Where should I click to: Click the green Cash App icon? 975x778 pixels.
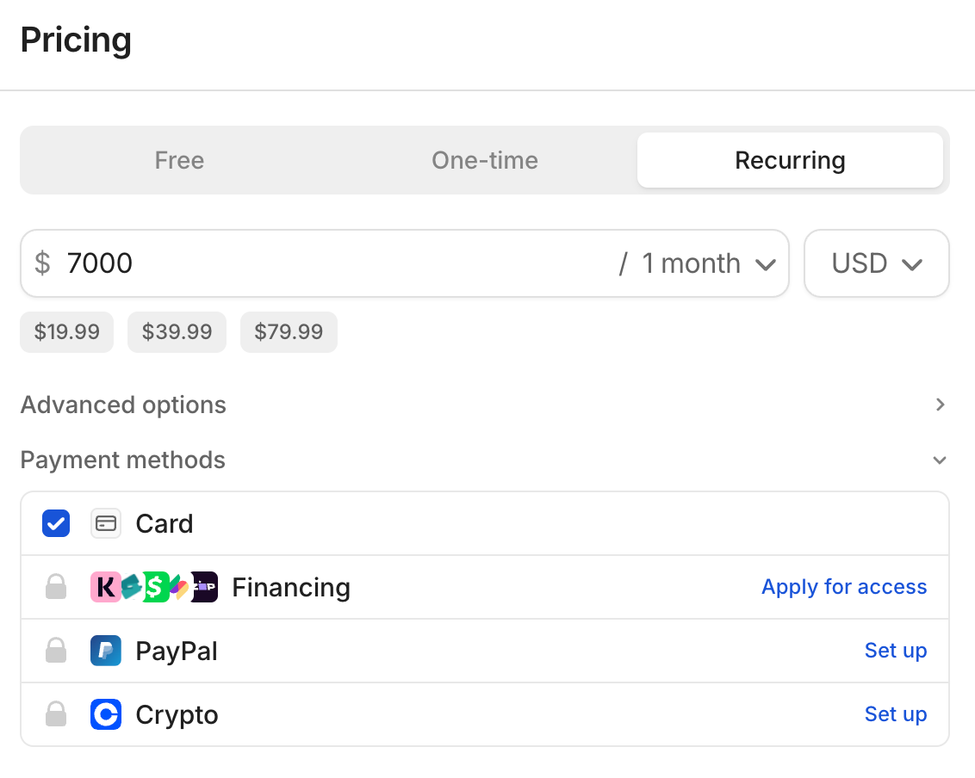point(155,587)
